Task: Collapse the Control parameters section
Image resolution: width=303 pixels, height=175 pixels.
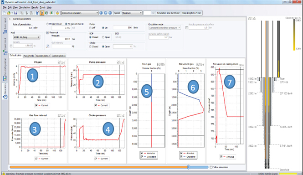Action: [10, 19]
